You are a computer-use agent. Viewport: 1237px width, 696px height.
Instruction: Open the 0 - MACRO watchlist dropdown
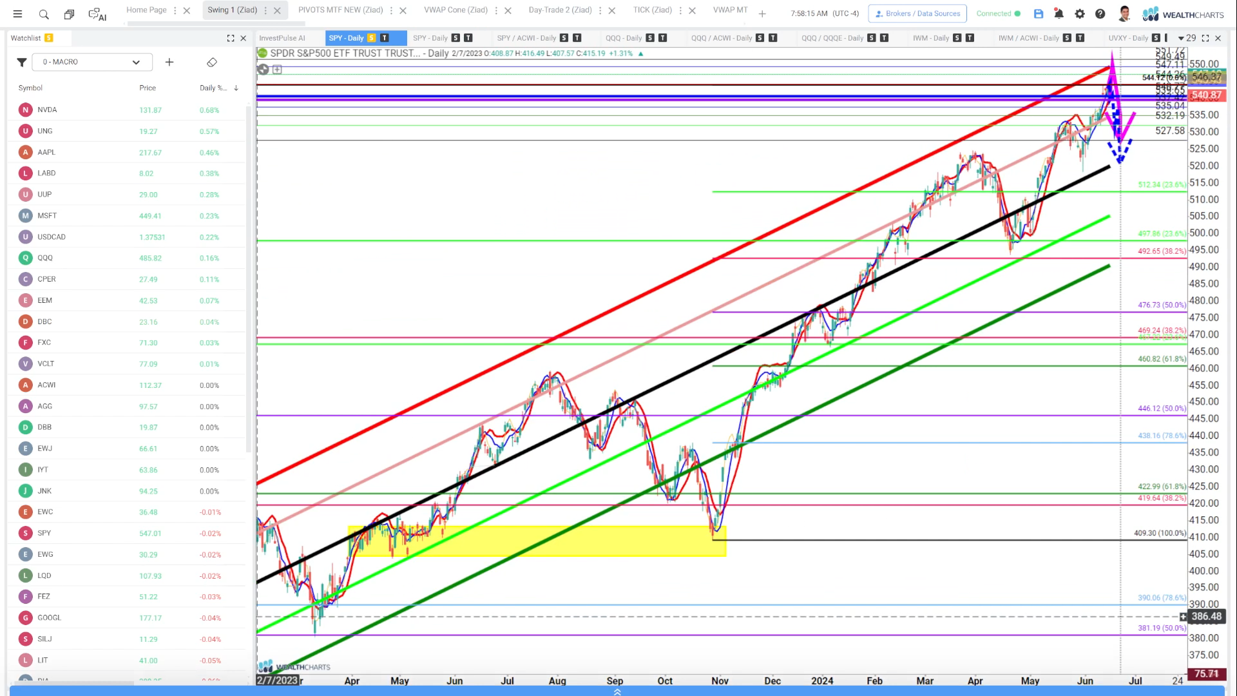[92, 62]
